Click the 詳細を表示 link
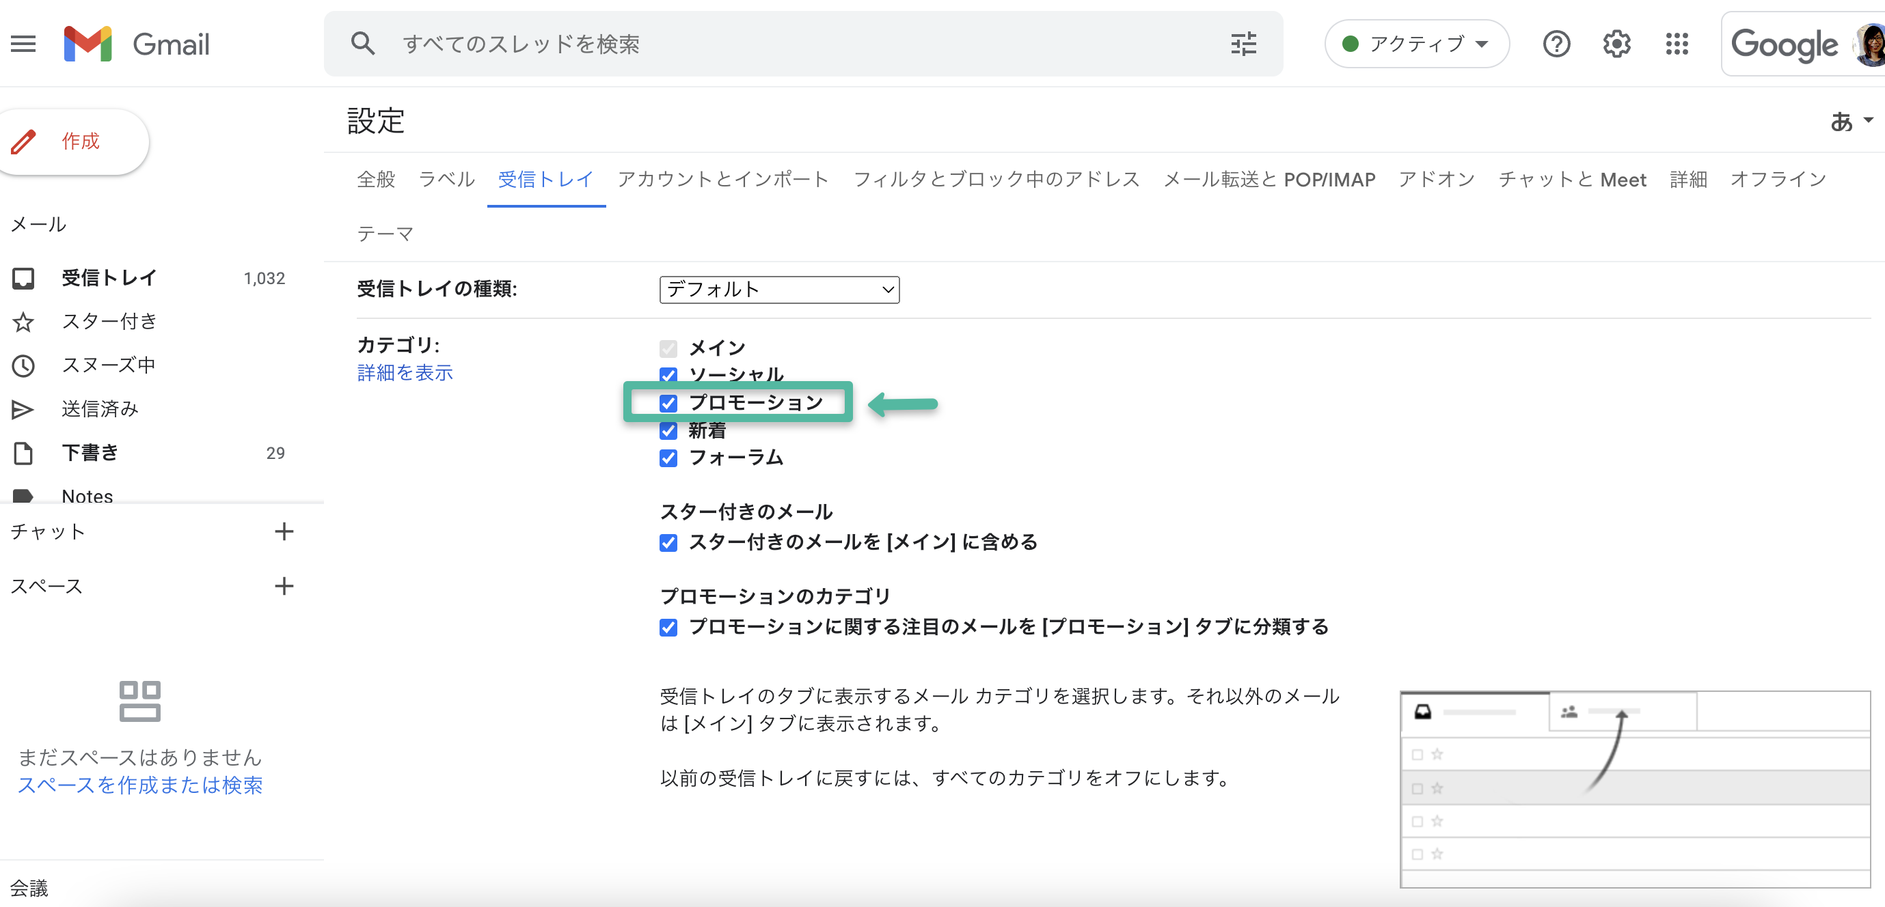Screen dimensions: 1885x907 point(405,373)
